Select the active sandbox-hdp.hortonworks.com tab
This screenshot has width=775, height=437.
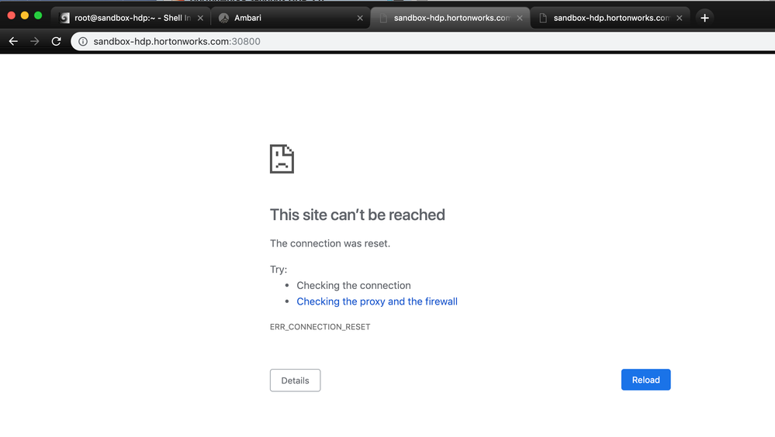click(x=450, y=18)
